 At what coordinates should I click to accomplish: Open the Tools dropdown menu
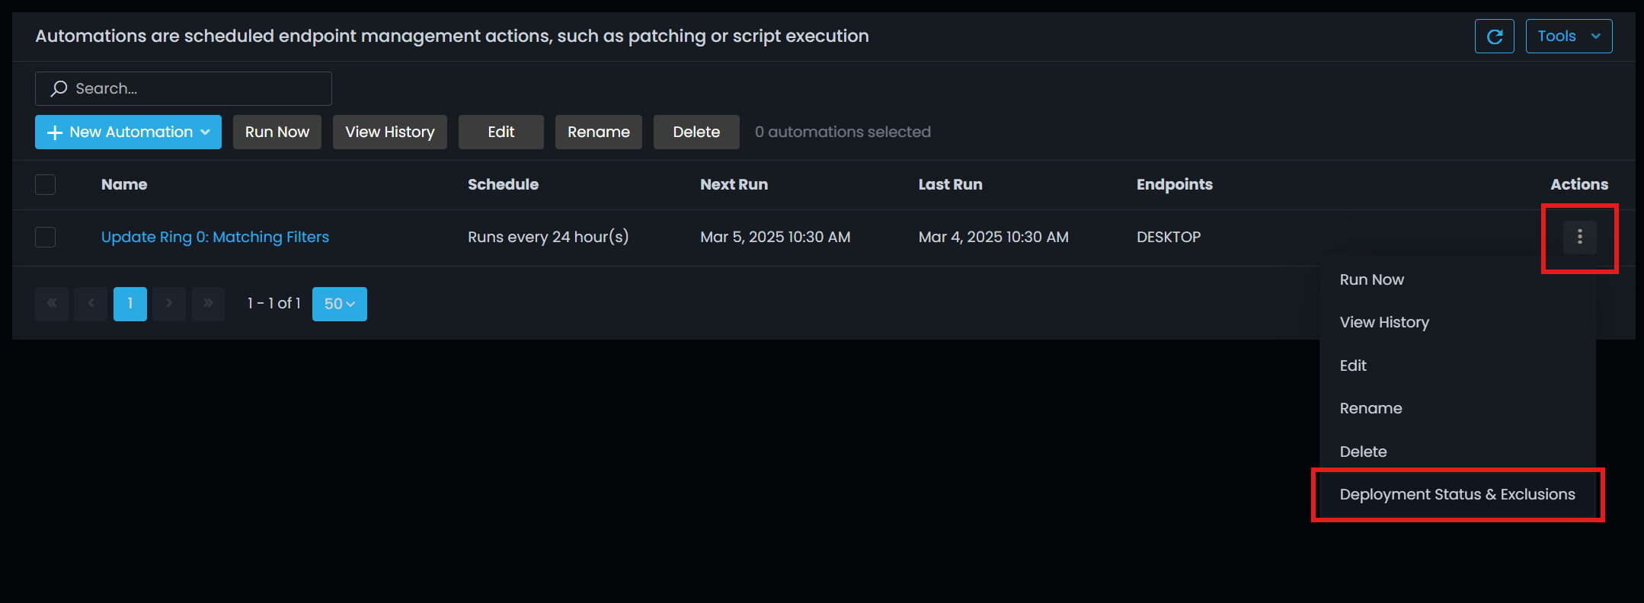click(x=1569, y=36)
